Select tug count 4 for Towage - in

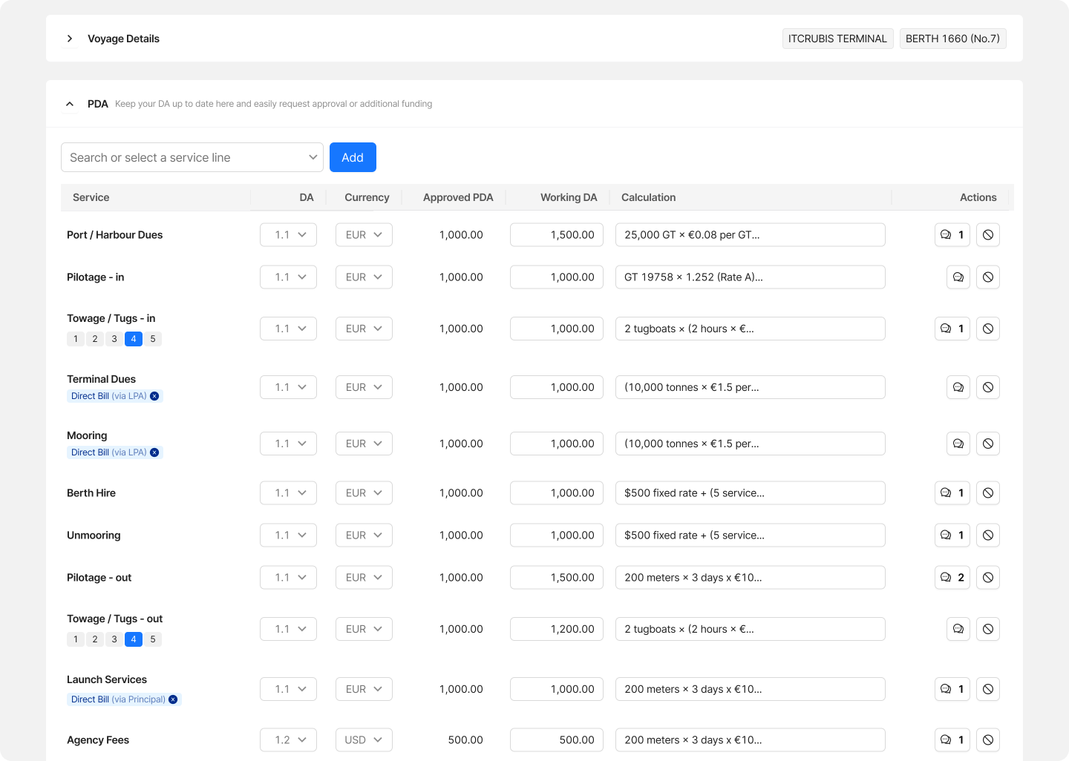pyautogui.click(x=134, y=339)
